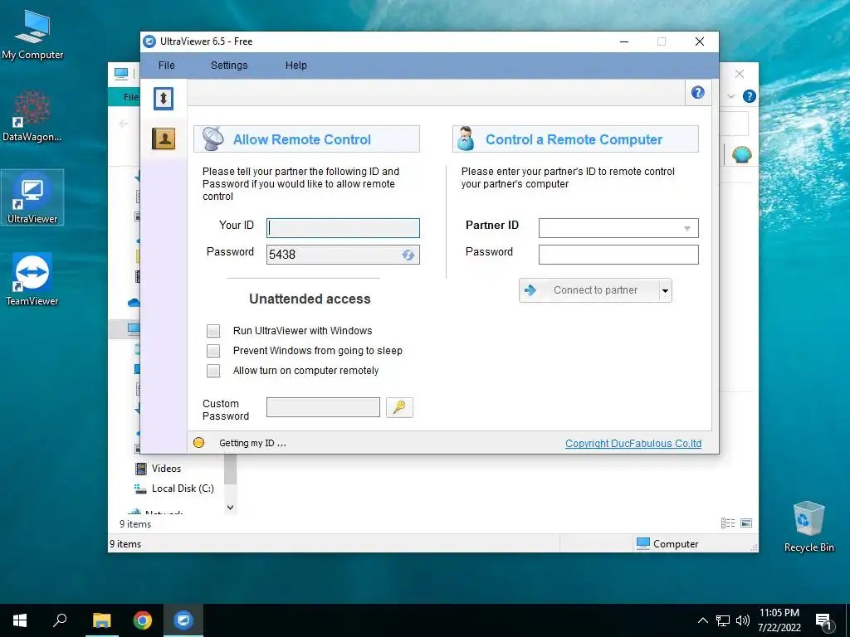850x637 pixels.
Task: Open the Settings menu in UltraViewer
Action: click(x=229, y=66)
